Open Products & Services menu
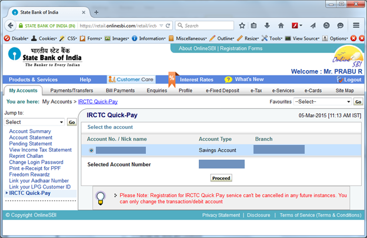The height and width of the screenshot is (238, 367). click(33, 80)
